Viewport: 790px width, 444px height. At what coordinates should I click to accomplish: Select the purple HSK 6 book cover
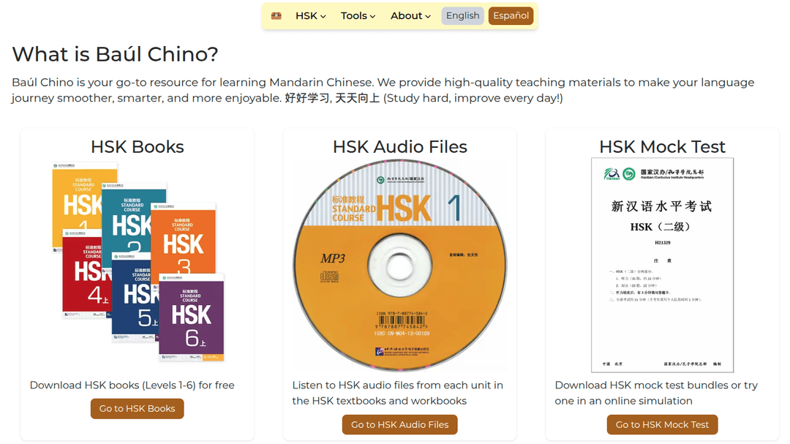[192, 317]
